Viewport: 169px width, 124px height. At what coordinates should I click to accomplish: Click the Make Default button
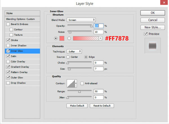tap(77, 106)
